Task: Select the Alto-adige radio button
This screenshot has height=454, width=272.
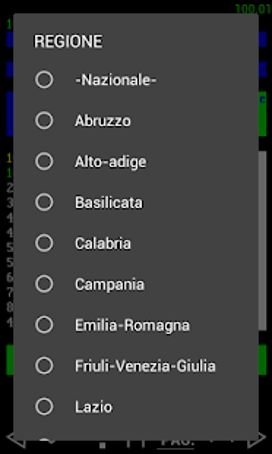Action: click(x=44, y=161)
